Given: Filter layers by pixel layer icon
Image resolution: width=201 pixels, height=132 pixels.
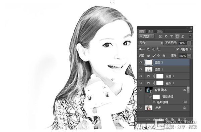Looking at the screenshot, I should [160, 37].
